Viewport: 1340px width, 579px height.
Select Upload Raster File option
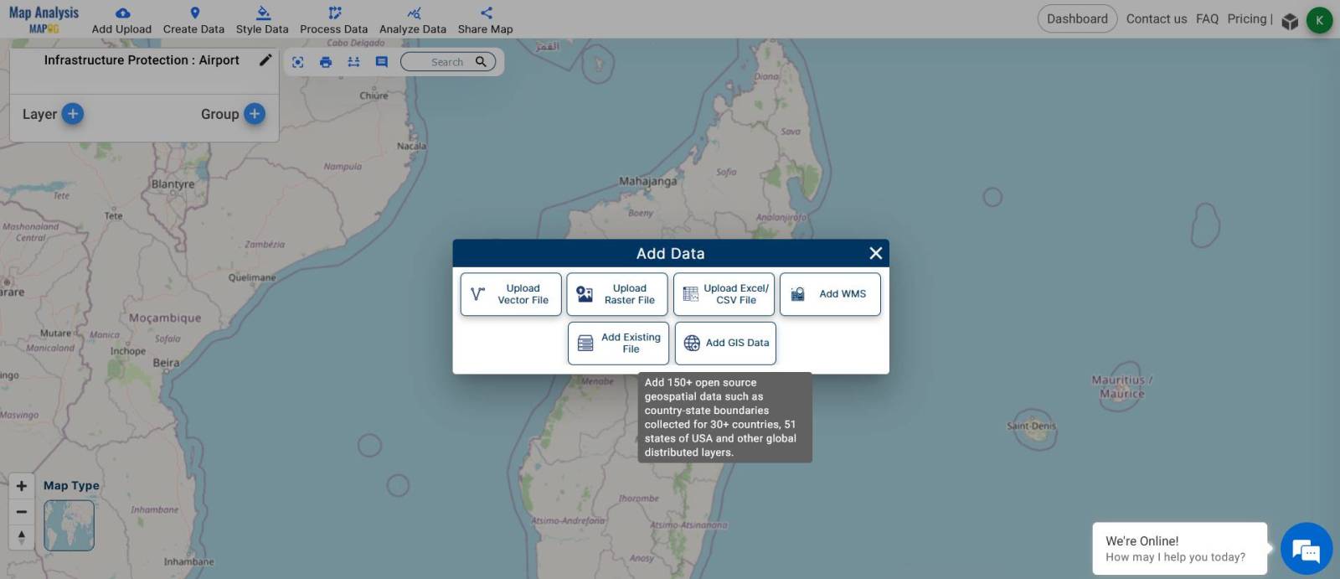coord(617,294)
